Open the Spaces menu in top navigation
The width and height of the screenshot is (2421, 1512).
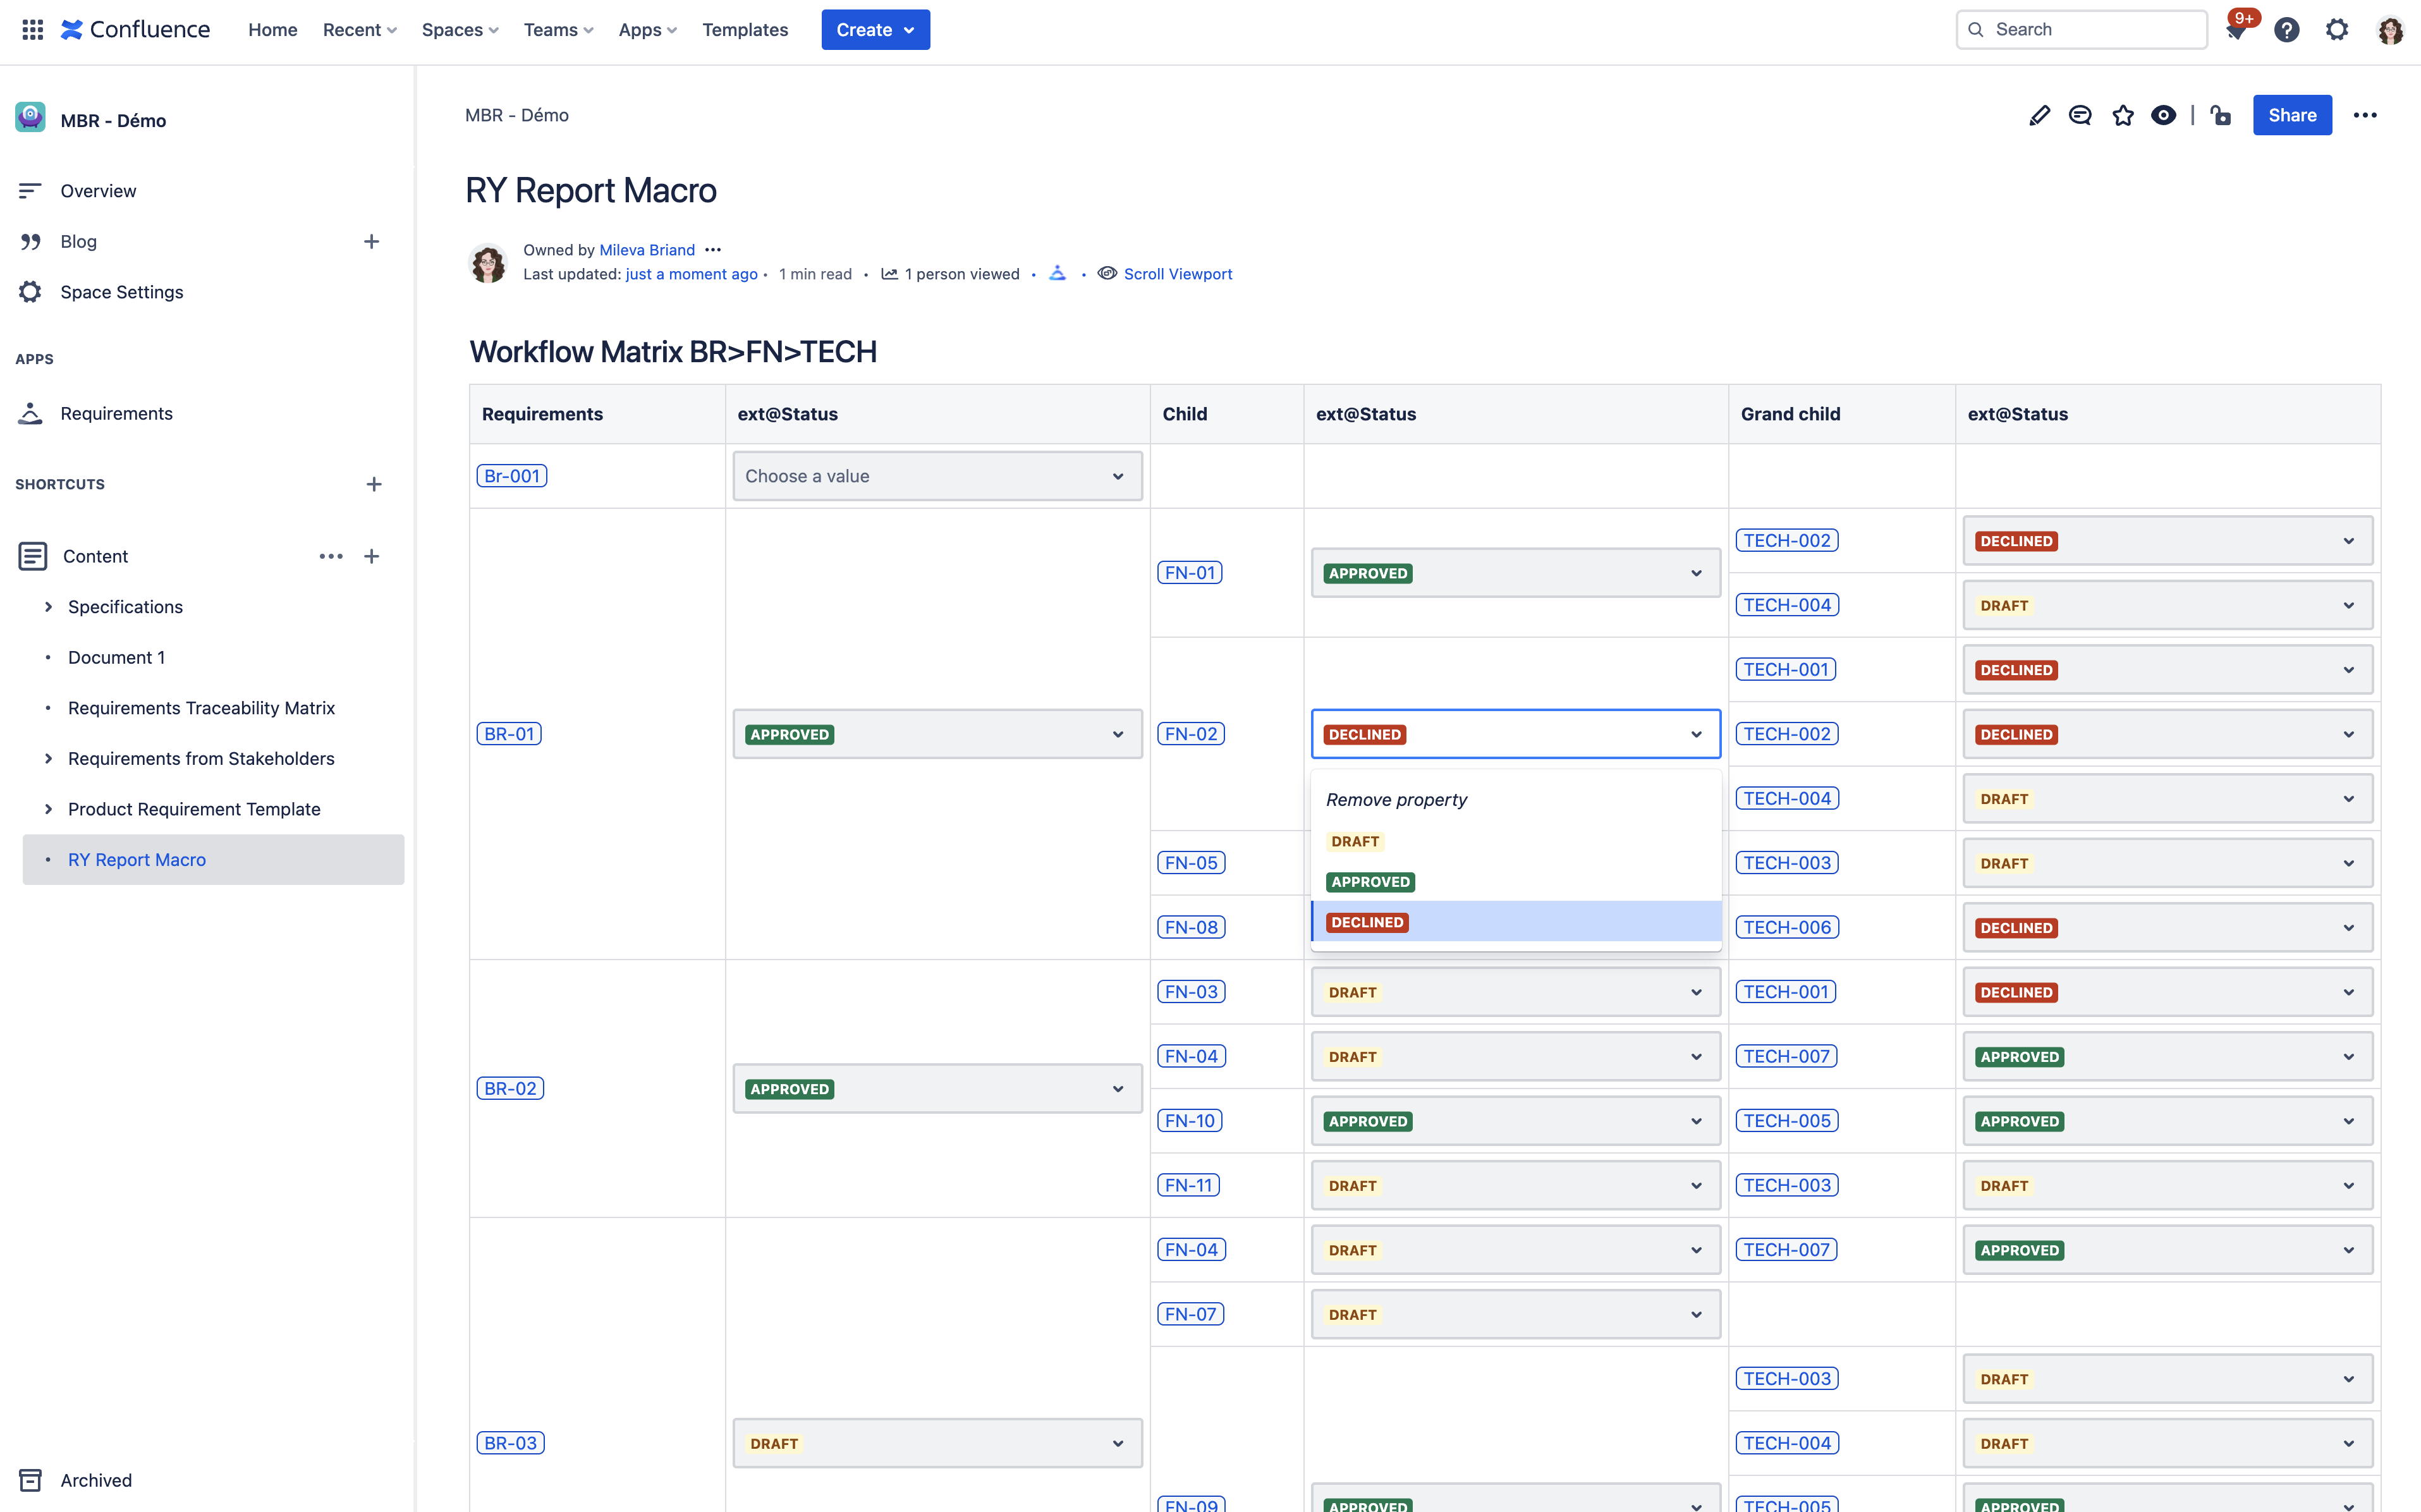pos(459,30)
